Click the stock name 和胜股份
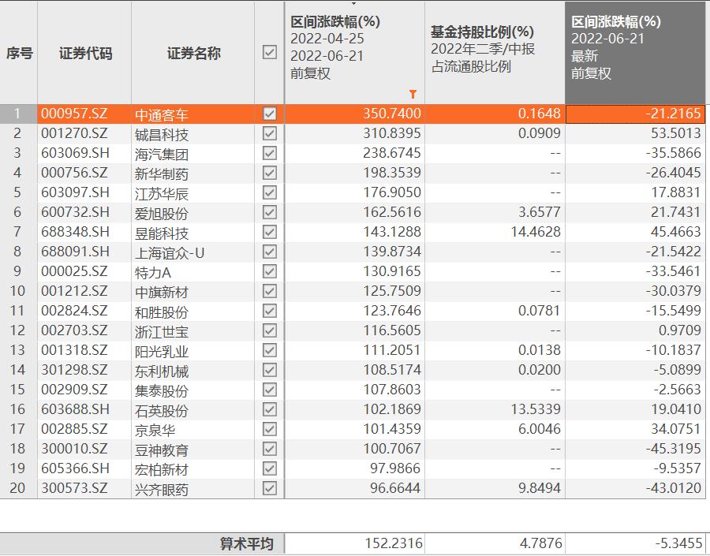 click(162, 312)
